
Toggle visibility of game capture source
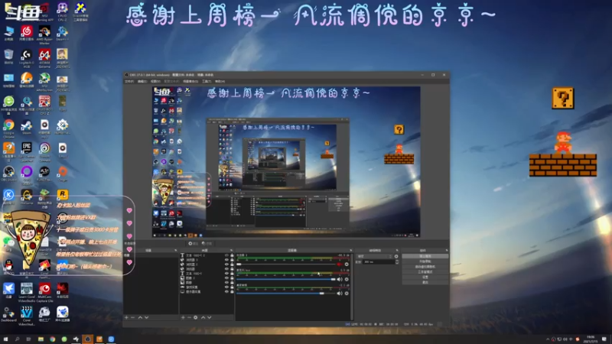(226, 287)
